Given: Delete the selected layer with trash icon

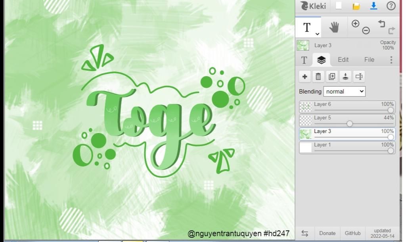Looking at the screenshot, I should coord(318,76).
